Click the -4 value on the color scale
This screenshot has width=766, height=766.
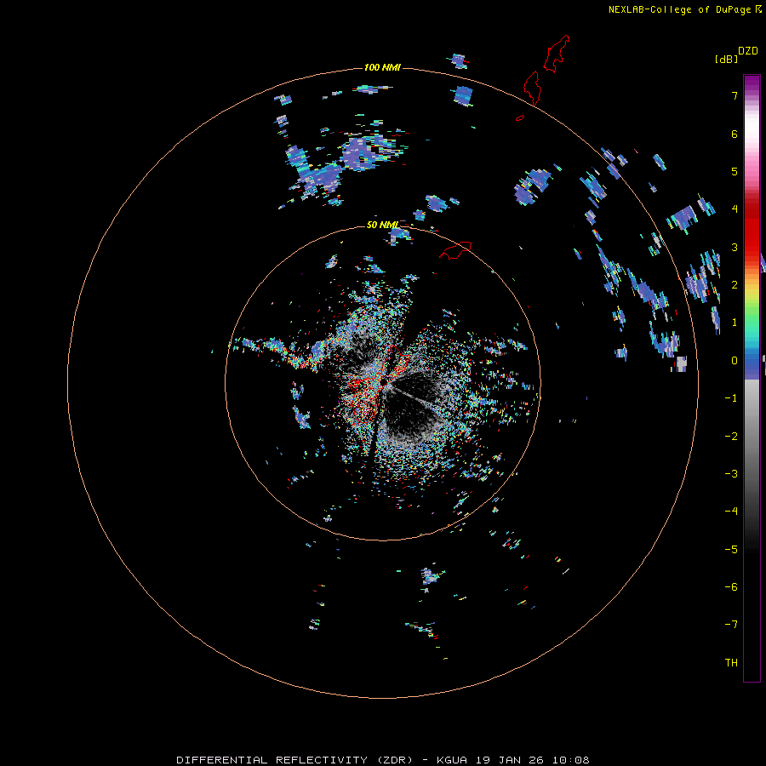point(731,512)
